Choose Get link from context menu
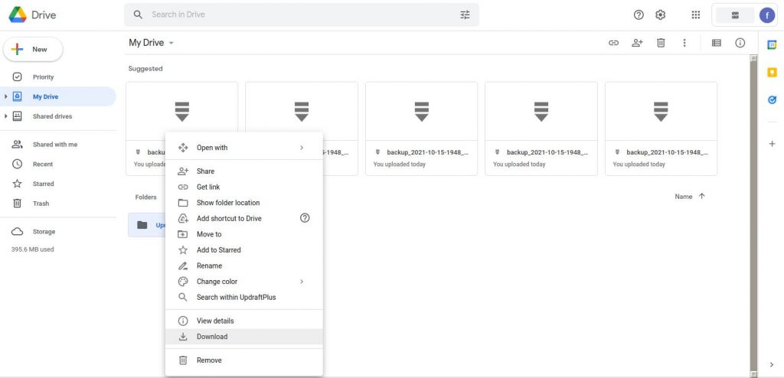 pyautogui.click(x=244, y=187)
